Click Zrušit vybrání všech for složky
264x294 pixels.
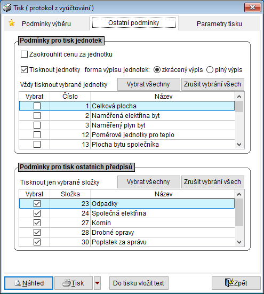click(x=212, y=182)
